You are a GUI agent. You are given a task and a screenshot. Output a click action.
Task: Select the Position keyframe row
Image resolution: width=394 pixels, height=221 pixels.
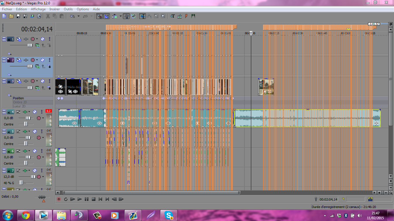coord(33,98)
